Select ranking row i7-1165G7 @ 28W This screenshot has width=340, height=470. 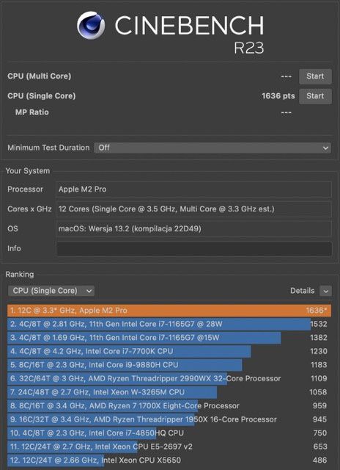(169, 324)
